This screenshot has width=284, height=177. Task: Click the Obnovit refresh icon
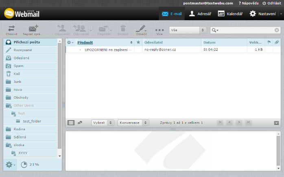[11, 28]
